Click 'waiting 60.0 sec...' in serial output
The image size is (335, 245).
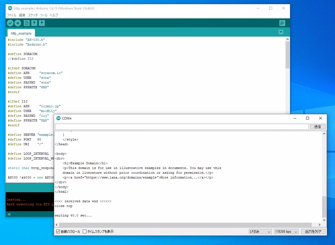pyautogui.click(x=73, y=216)
